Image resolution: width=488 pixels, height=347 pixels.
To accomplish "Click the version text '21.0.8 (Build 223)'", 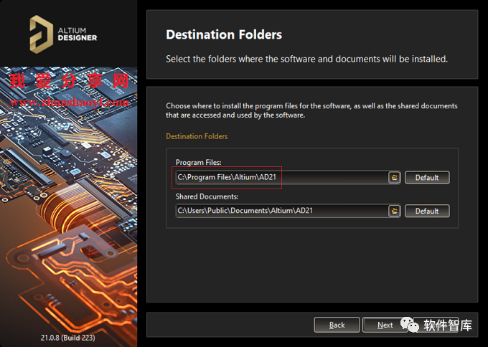I will [68, 338].
